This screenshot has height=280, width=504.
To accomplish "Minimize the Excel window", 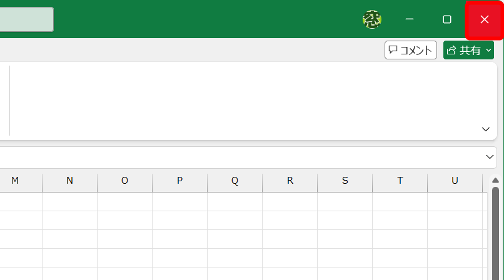I will pos(409,19).
